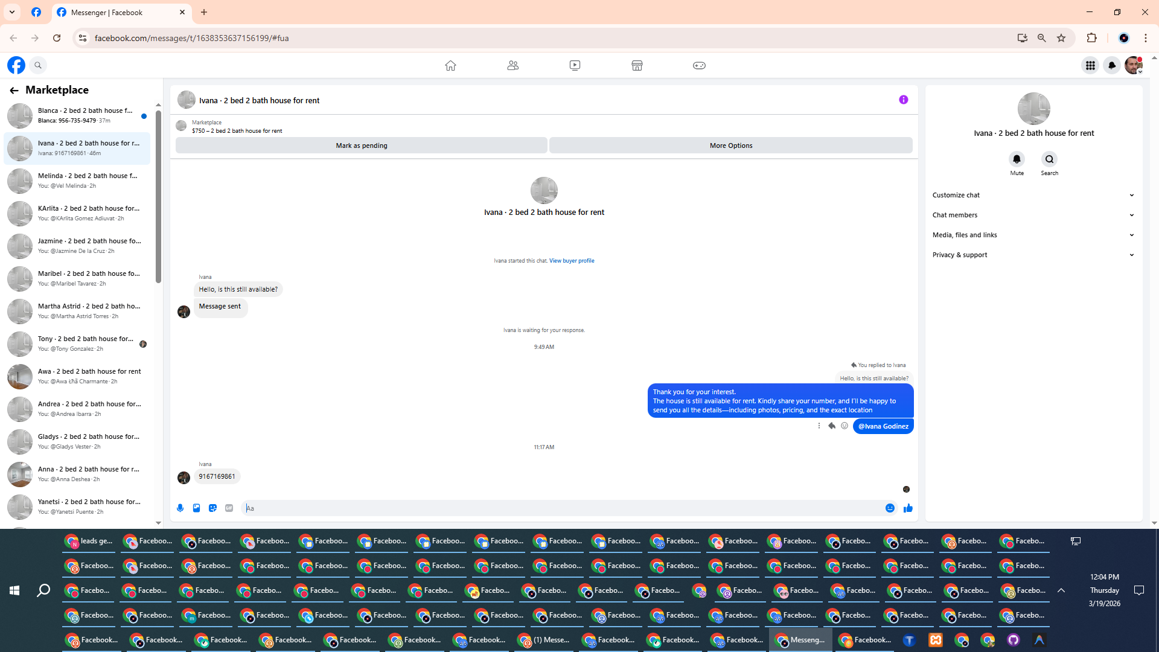Toggle the conversation information panel icon
1159x652 pixels.
(903, 100)
